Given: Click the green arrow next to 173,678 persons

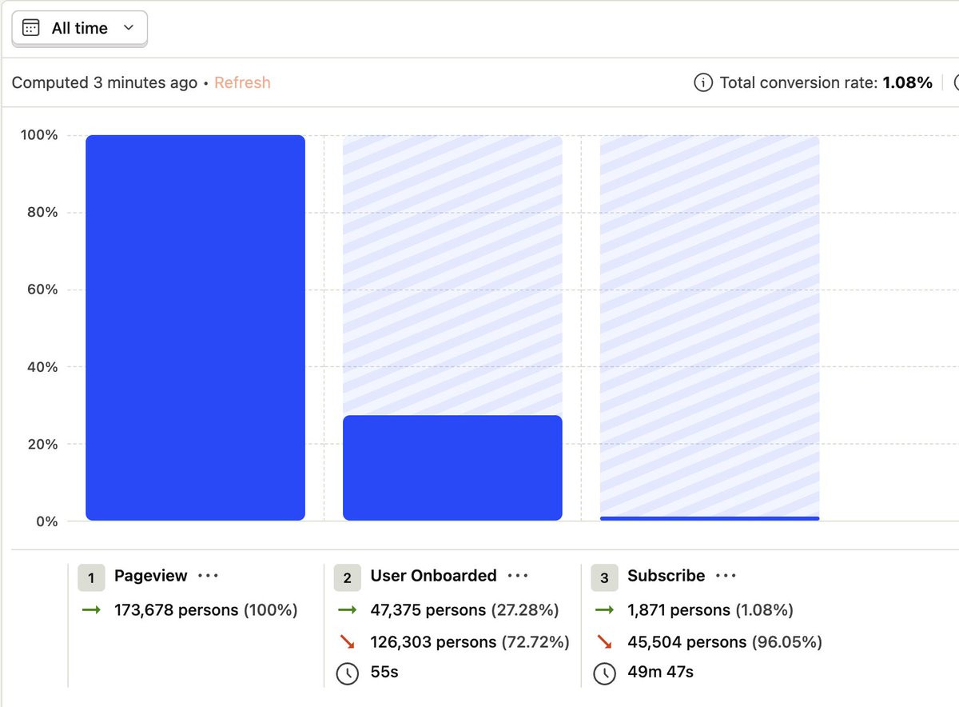Looking at the screenshot, I should (x=91, y=610).
